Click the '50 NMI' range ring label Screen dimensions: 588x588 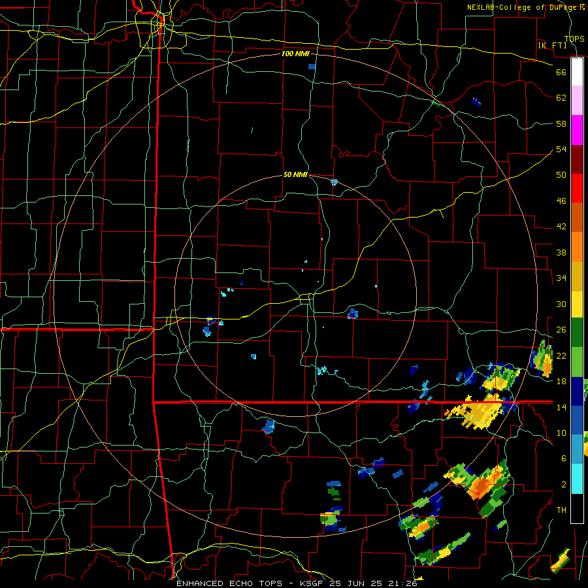295,174
